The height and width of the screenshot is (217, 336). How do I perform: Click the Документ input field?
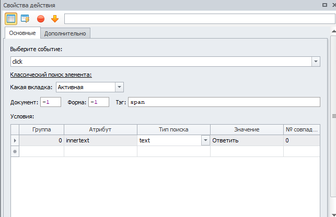[x=50, y=102]
